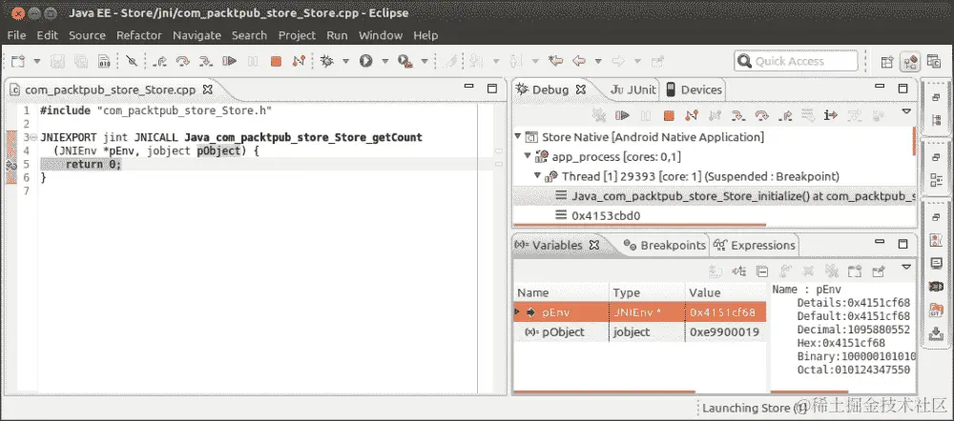Click the Type column header in Variables
Viewport: 954px width, 421px height.
click(648, 292)
